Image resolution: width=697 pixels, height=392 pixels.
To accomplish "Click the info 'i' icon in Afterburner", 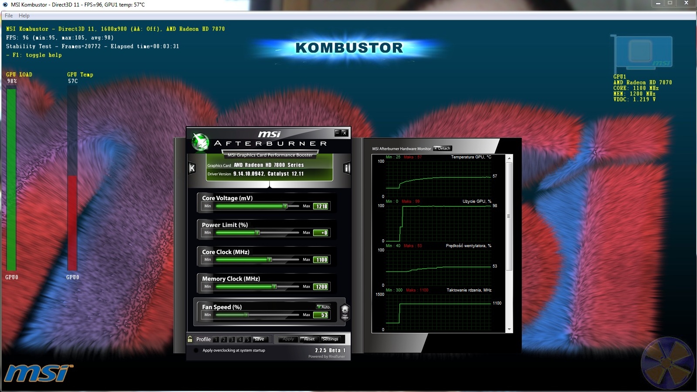I will click(347, 168).
